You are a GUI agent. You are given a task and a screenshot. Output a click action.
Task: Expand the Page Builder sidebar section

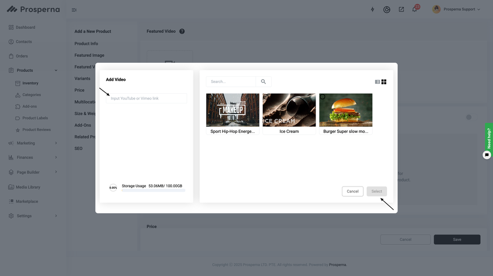(x=56, y=172)
